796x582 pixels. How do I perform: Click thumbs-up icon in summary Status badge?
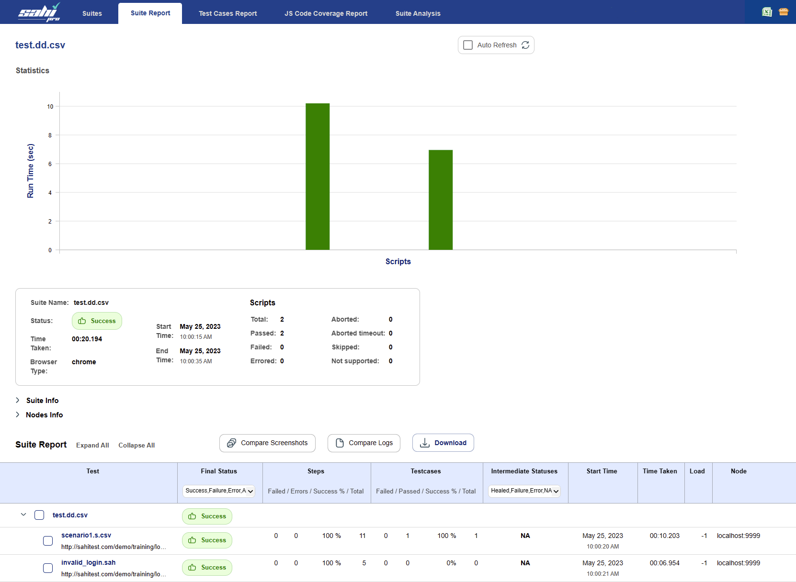click(x=82, y=321)
